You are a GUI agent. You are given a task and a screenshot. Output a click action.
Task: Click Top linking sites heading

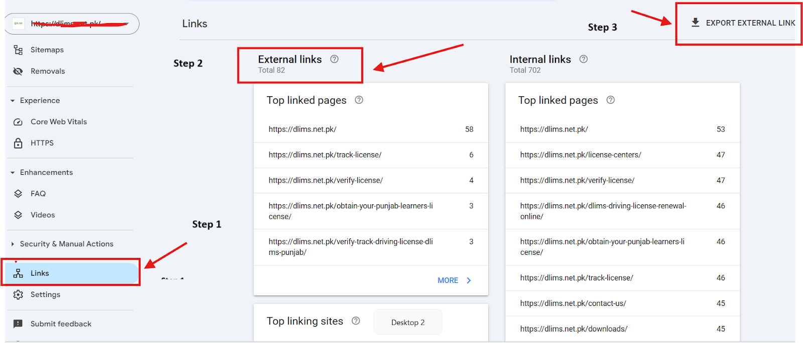305,321
